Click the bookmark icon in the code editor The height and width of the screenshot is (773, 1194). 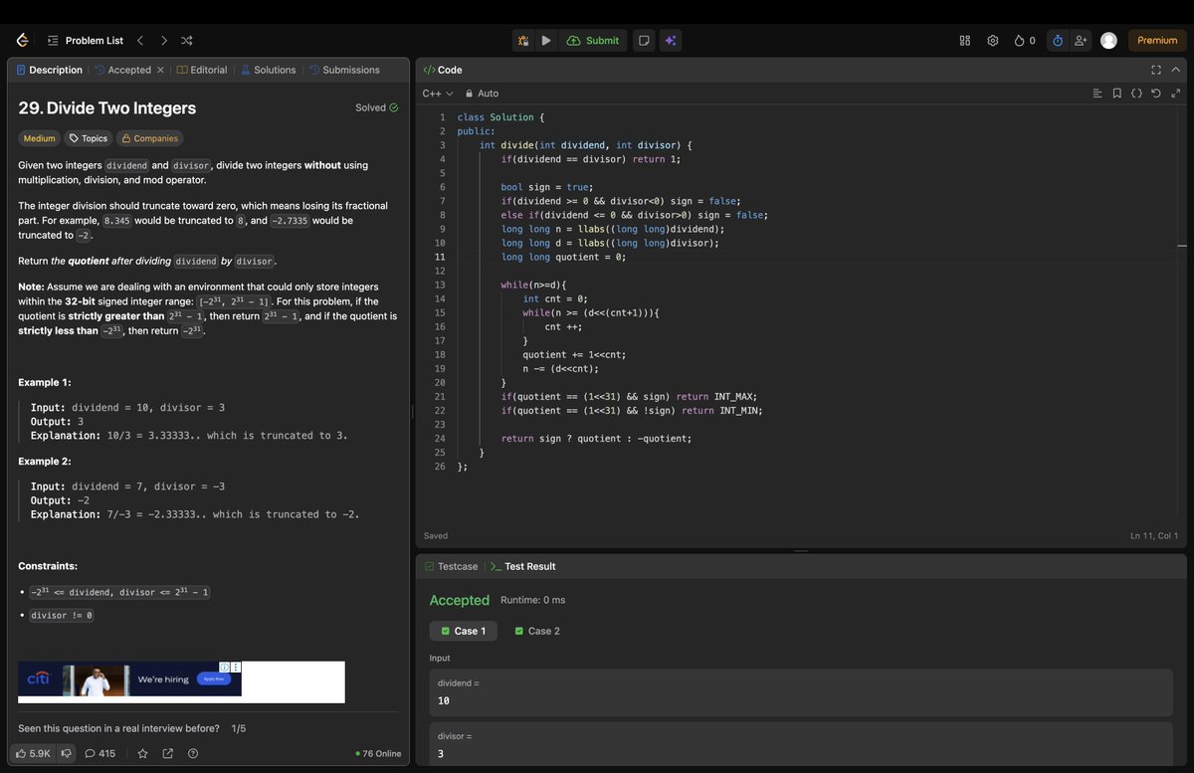1116,93
